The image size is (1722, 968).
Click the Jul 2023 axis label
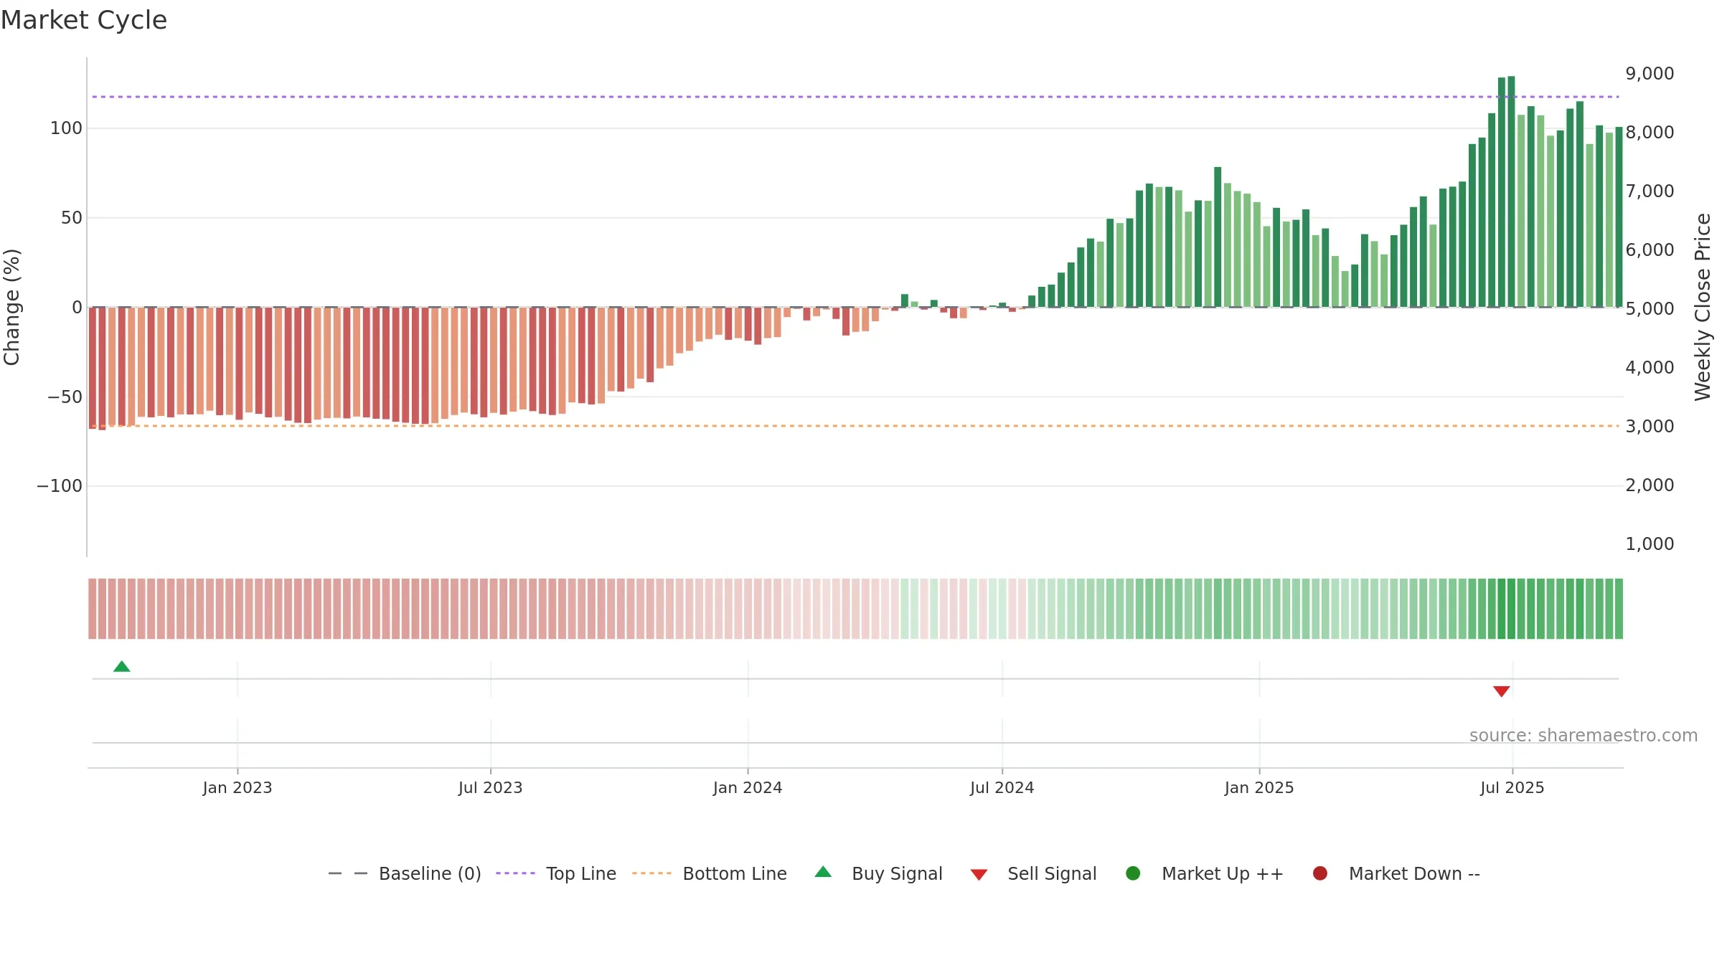pos(491,788)
